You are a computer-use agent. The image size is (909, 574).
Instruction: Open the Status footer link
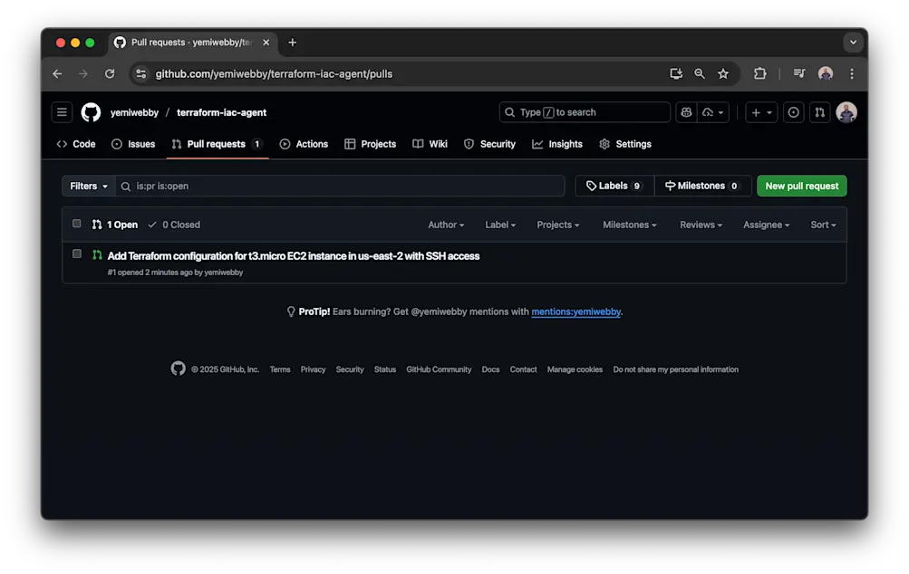tap(385, 369)
